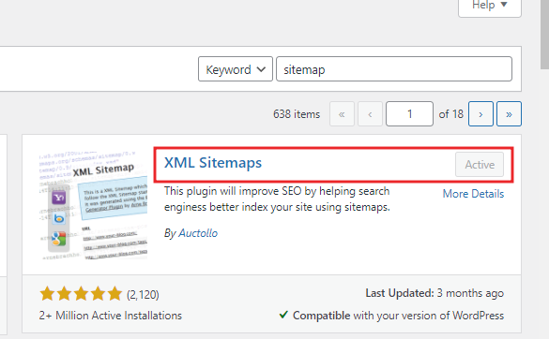
Task: Click the plugin description text
Action: (277, 199)
